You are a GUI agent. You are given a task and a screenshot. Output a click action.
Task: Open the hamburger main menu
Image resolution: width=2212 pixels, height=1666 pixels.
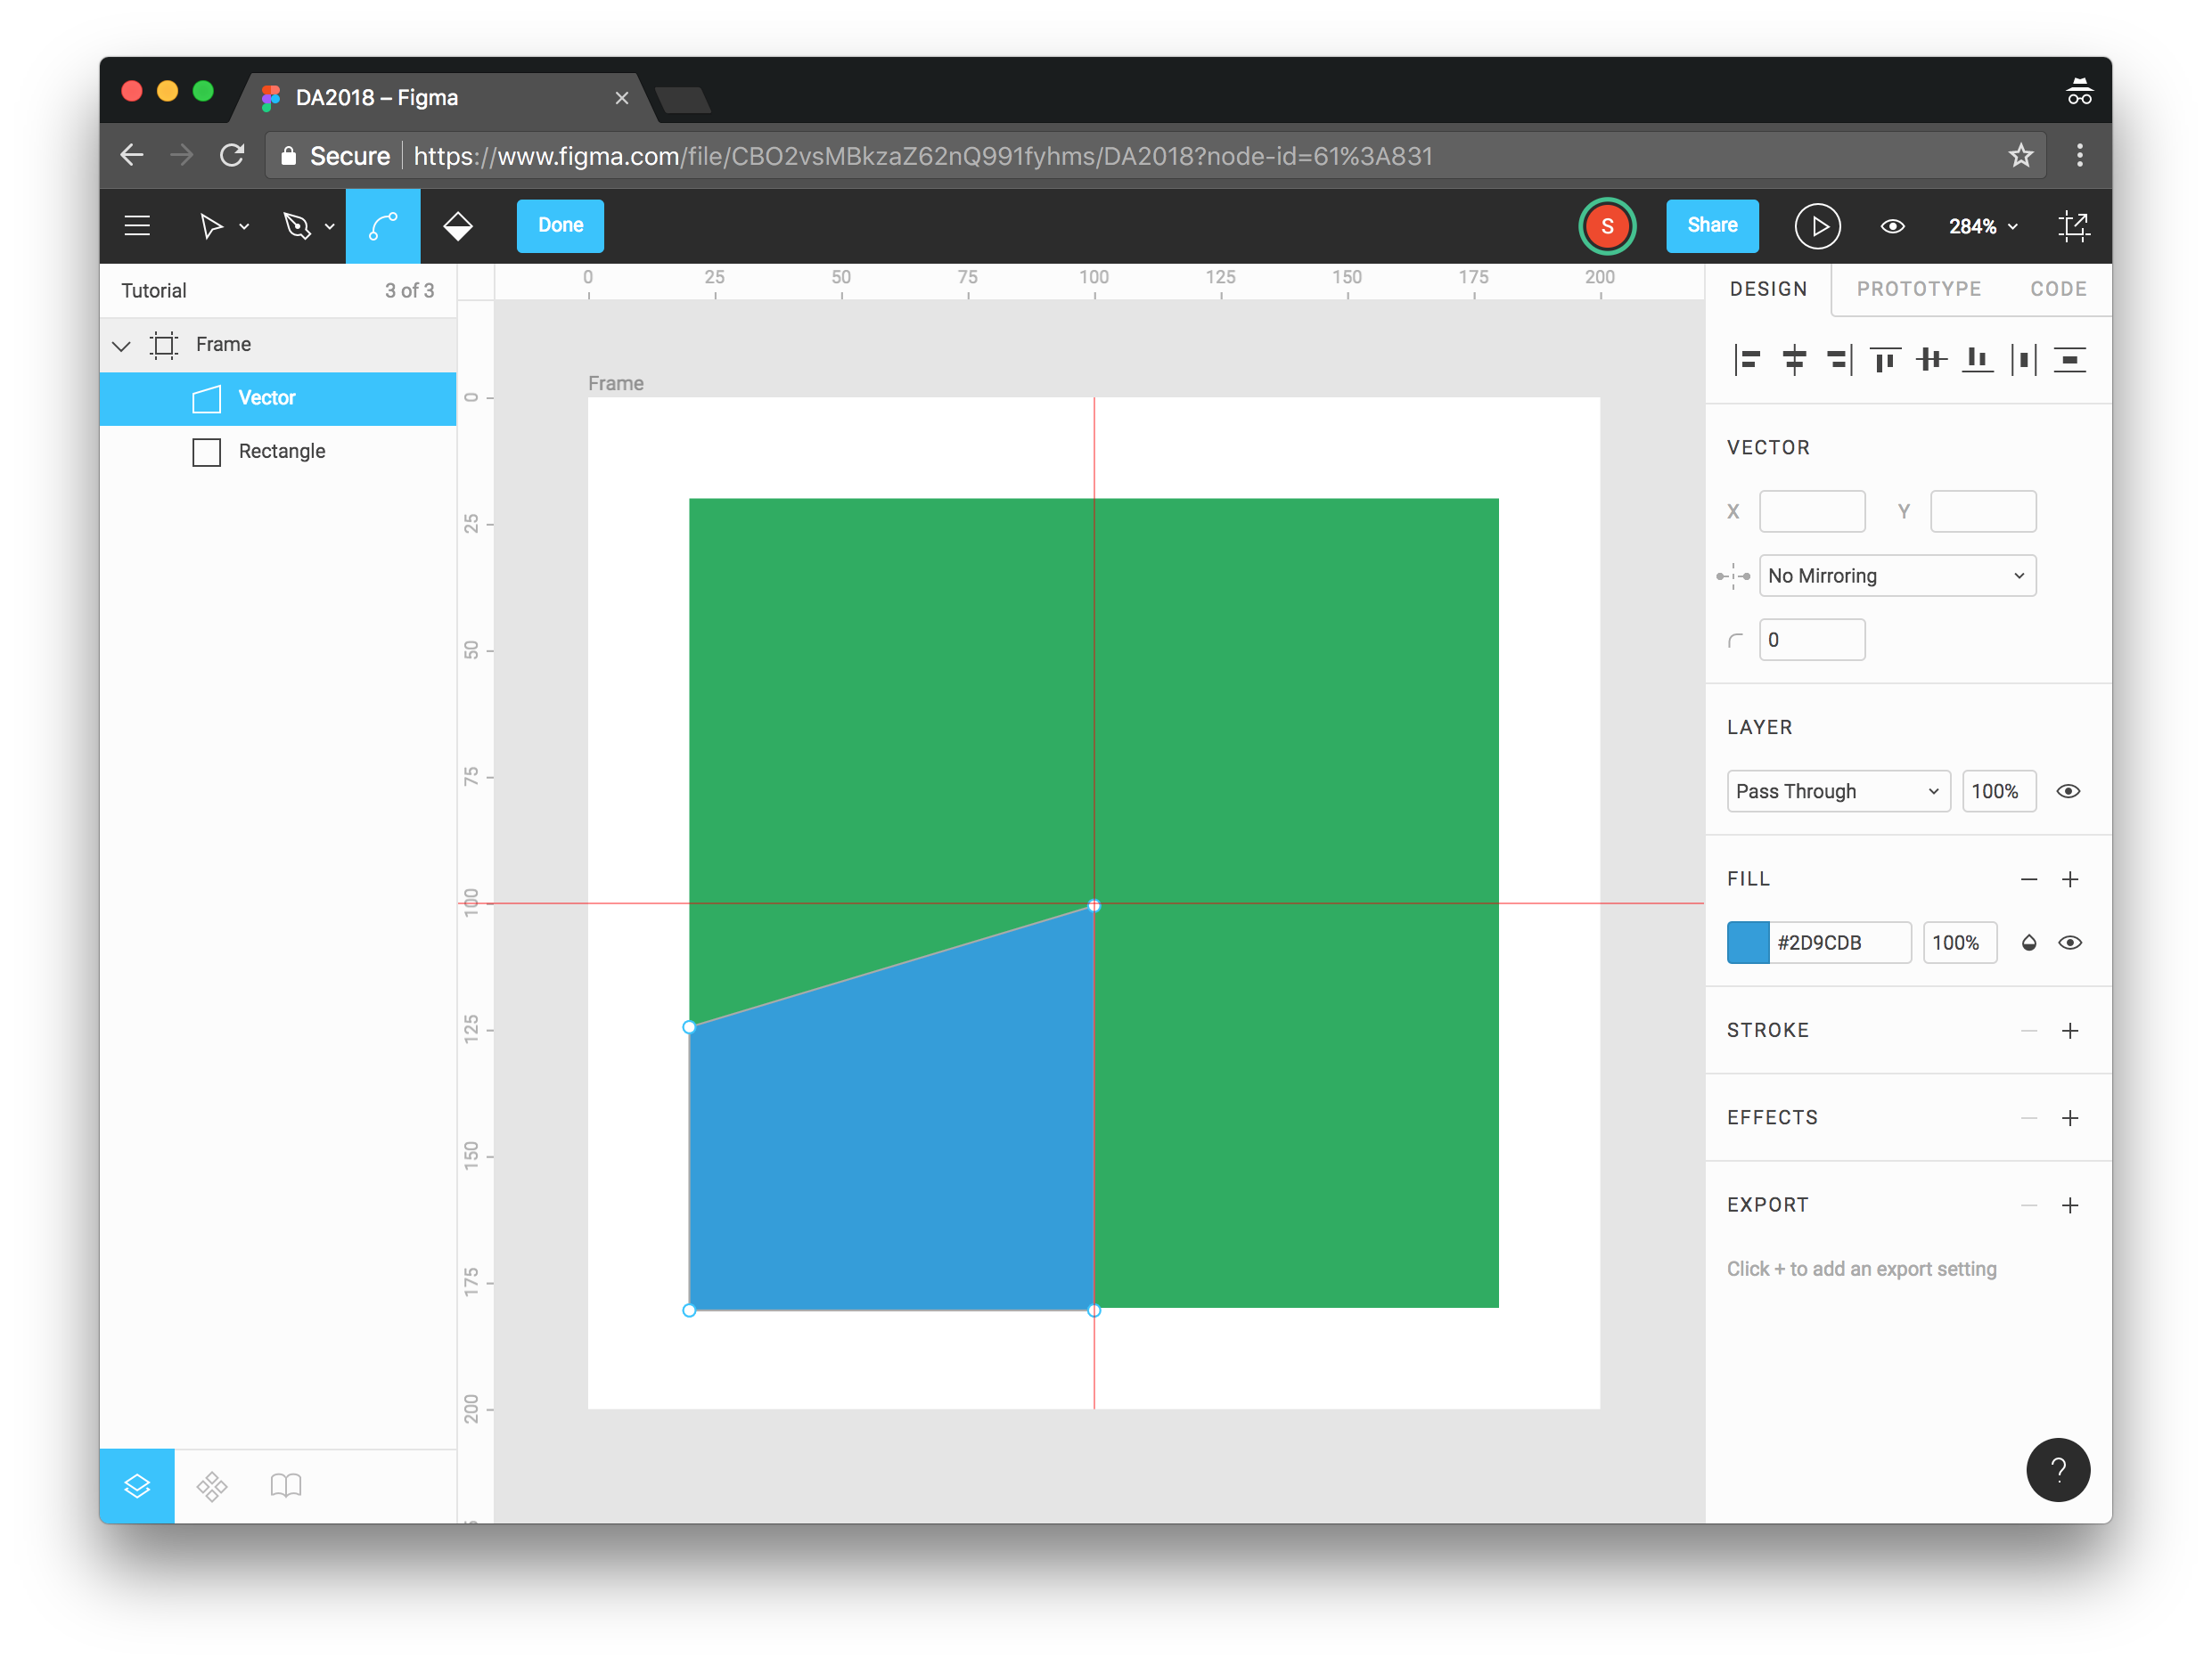[x=137, y=226]
